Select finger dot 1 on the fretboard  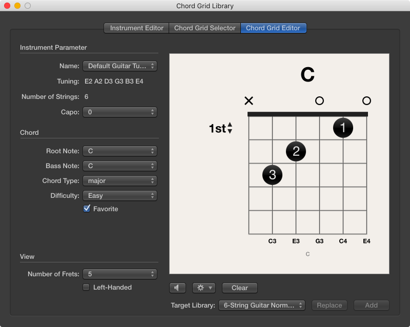(x=343, y=128)
